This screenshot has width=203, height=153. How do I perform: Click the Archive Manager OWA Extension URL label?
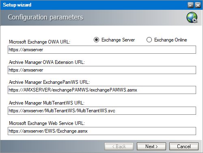pos(47,62)
